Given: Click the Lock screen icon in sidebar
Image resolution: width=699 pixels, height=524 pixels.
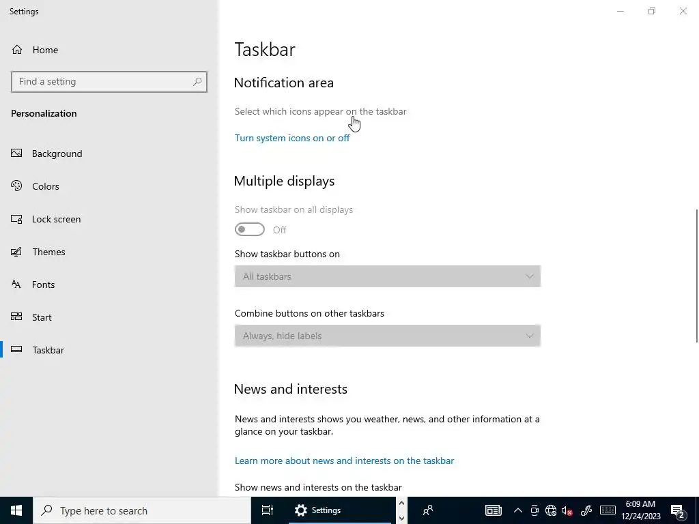Looking at the screenshot, I should (x=16, y=219).
